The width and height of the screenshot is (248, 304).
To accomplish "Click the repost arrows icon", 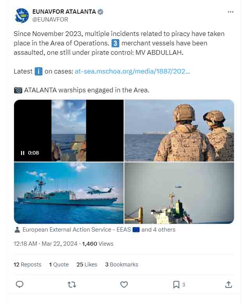I will pyautogui.click(x=72, y=284).
